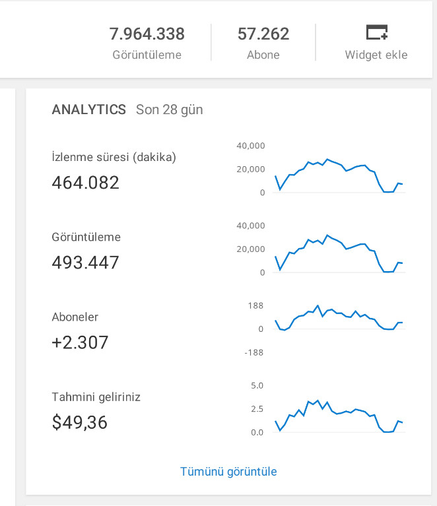This screenshot has height=506, width=437.
Task: Open the ANALYTICS heading
Action: pyautogui.click(x=89, y=110)
